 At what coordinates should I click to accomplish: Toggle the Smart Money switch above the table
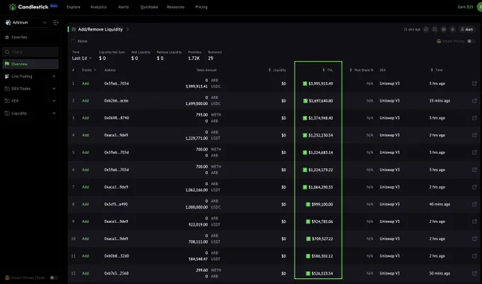471,41
